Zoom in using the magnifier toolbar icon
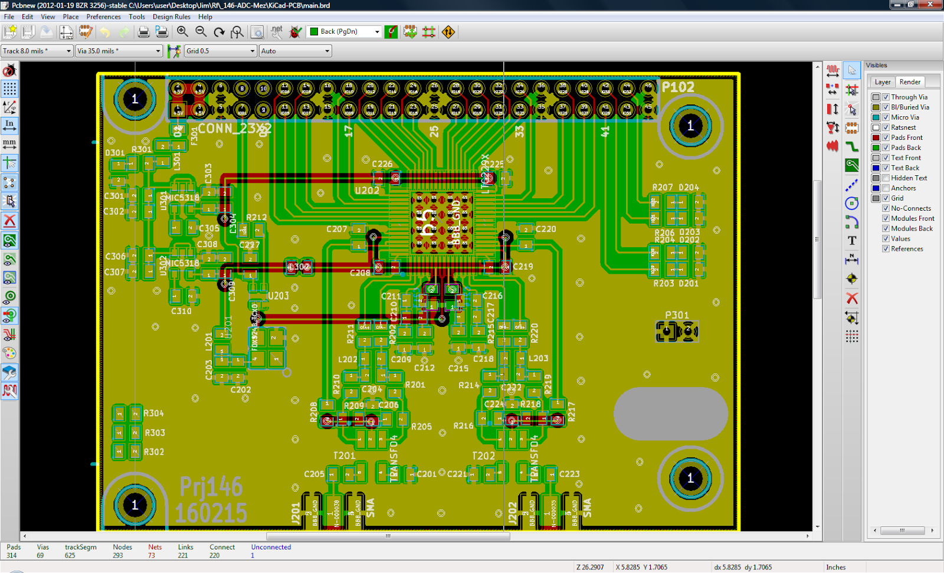The image size is (944, 573). tap(183, 32)
